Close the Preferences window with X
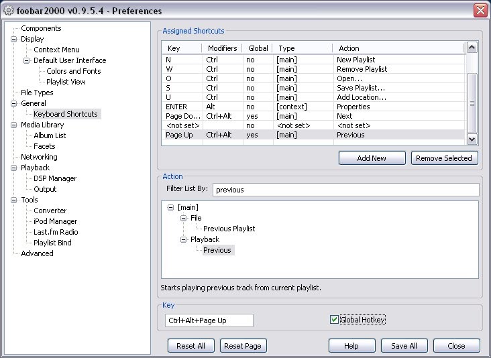 [480, 10]
